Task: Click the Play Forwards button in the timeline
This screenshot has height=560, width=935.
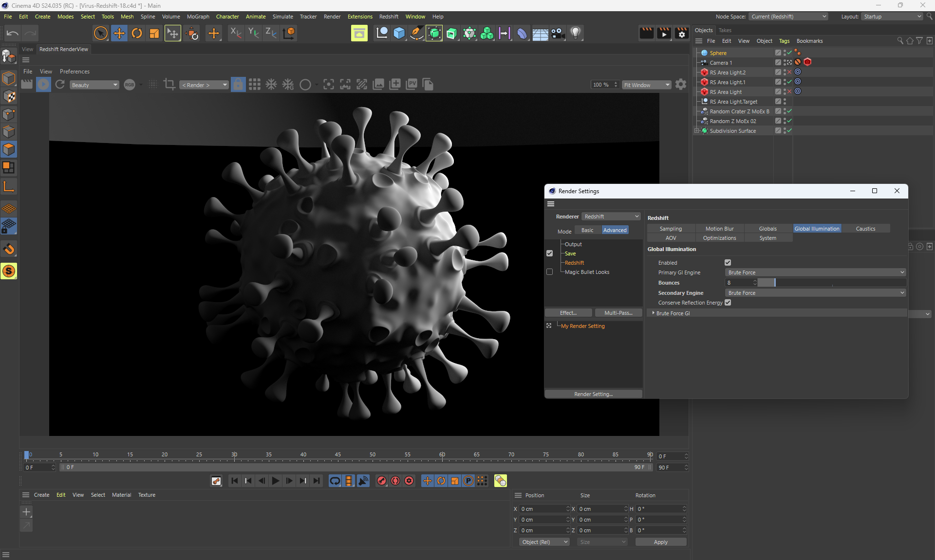Action: tap(276, 481)
